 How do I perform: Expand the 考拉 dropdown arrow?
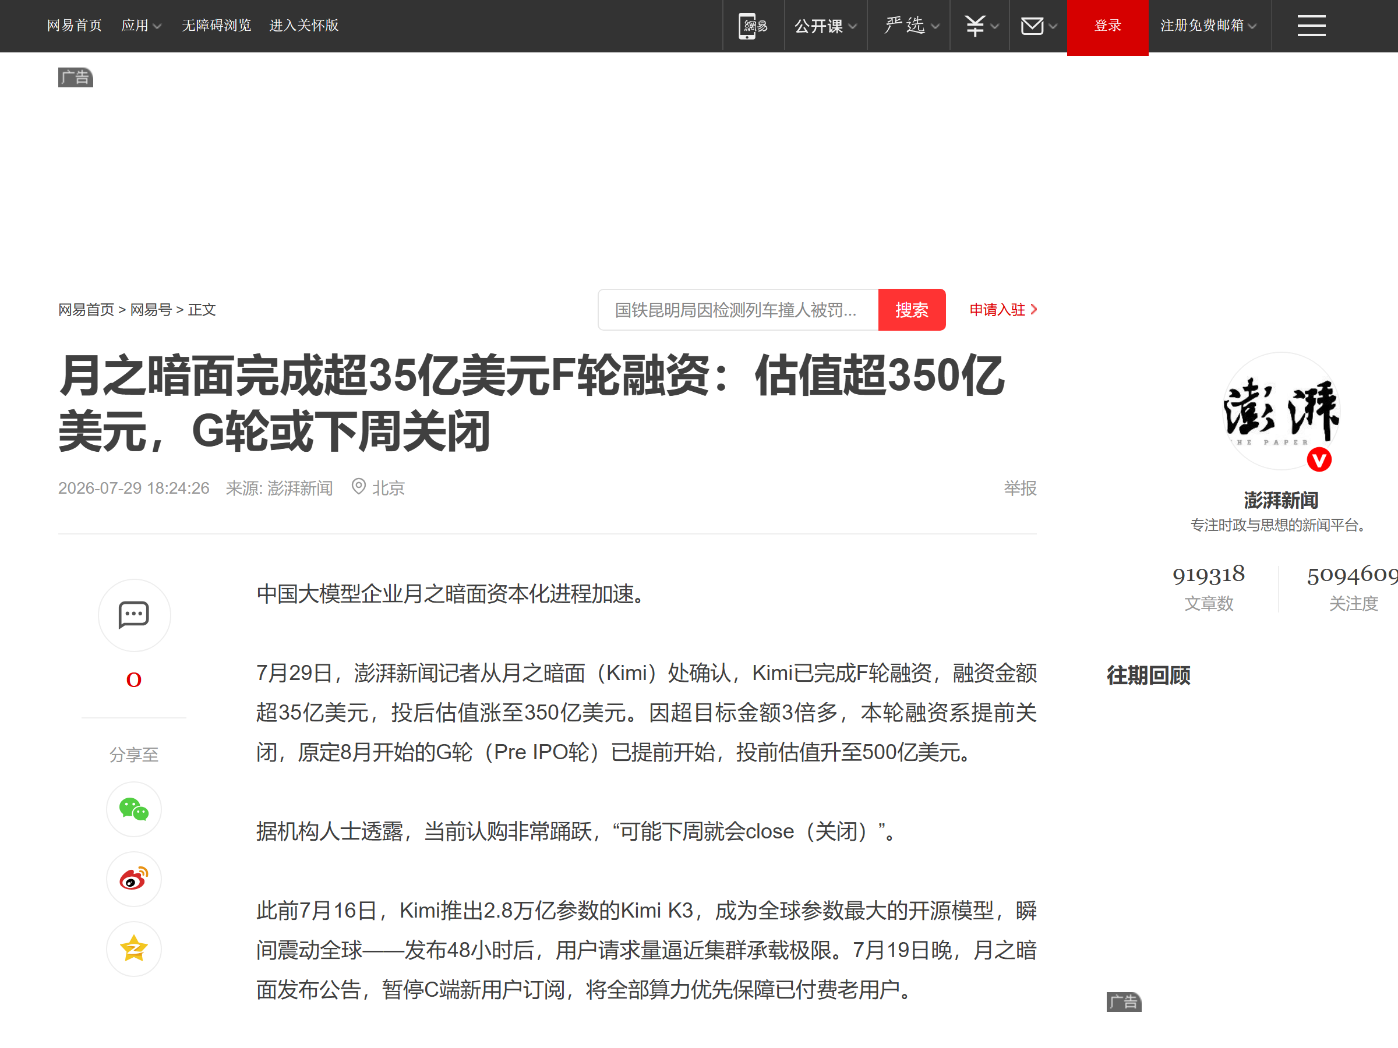[x=995, y=27]
